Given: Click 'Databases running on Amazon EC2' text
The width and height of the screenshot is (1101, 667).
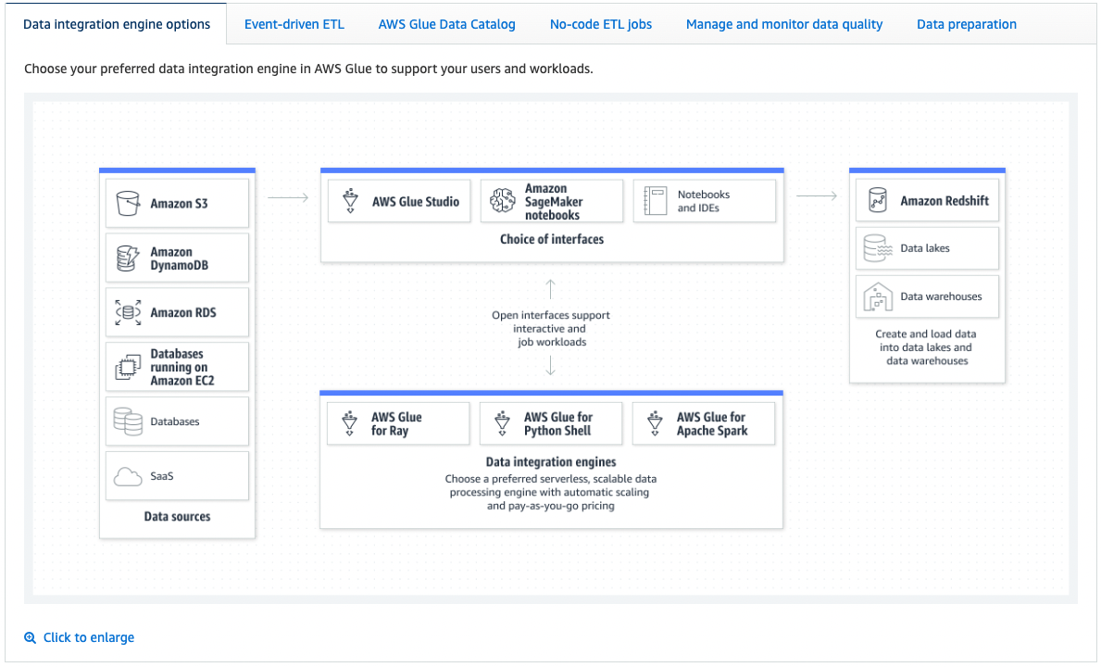Looking at the screenshot, I should [x=181, y=367].
